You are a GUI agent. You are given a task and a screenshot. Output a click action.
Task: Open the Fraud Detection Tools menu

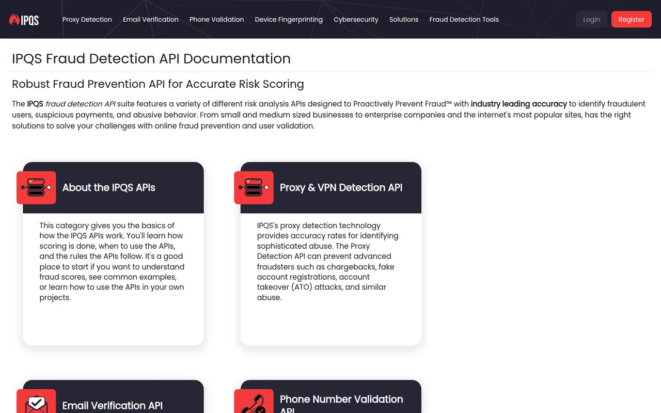point(464,20)
